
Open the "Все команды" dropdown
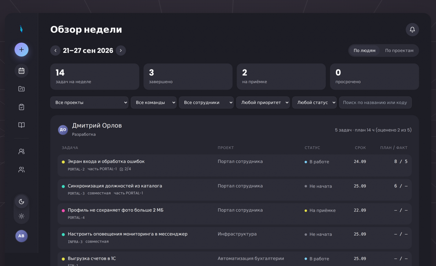153,102
